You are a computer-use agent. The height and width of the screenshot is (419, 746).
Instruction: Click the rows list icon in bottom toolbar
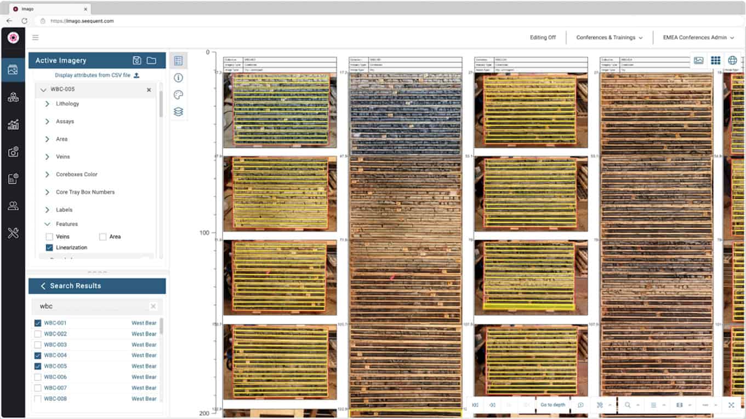(x=653, y=405)
